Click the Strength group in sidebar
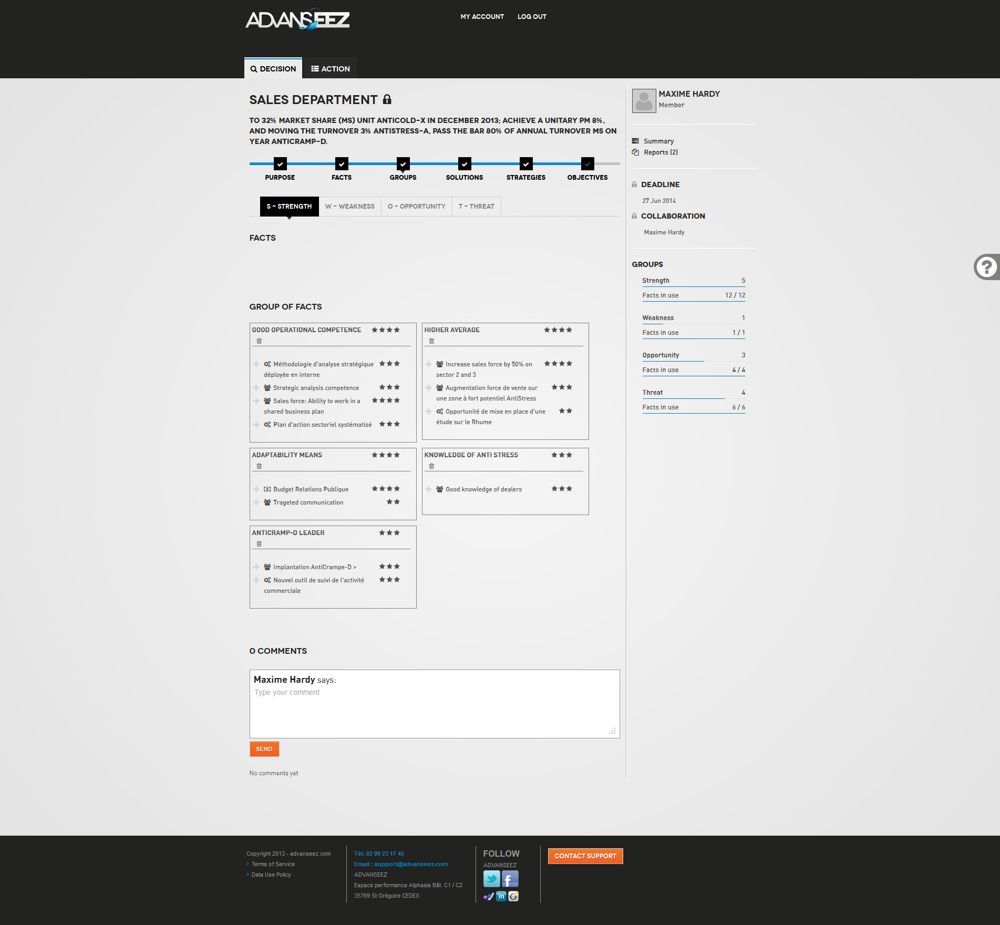 tap(694, 281)
